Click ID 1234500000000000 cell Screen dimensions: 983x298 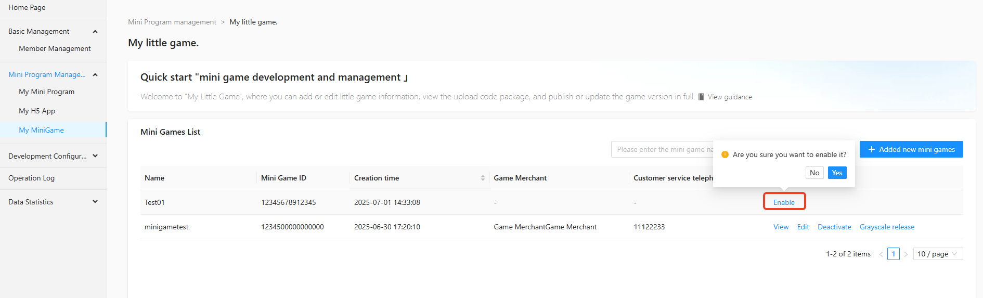pyautogui.click(x=292, y=227)
